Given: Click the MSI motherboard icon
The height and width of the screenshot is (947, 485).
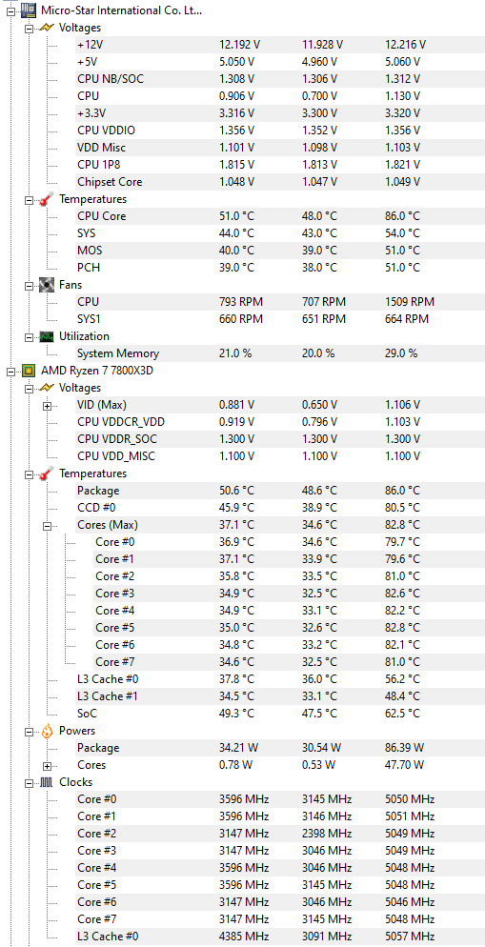Looking at the screenshot, I should click(29, 10).
